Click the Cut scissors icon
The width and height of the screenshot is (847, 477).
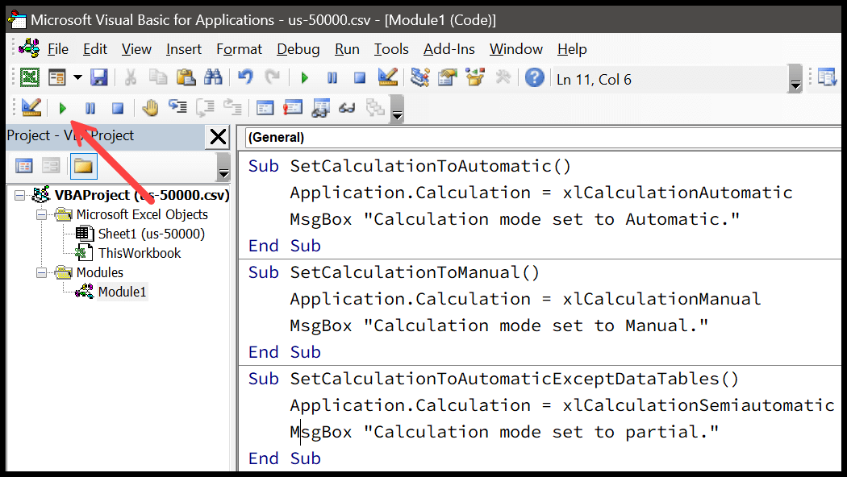point(130,77)
